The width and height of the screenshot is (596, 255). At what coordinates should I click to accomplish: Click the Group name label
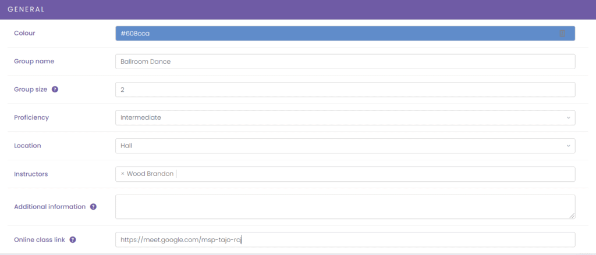coord(34,61)
